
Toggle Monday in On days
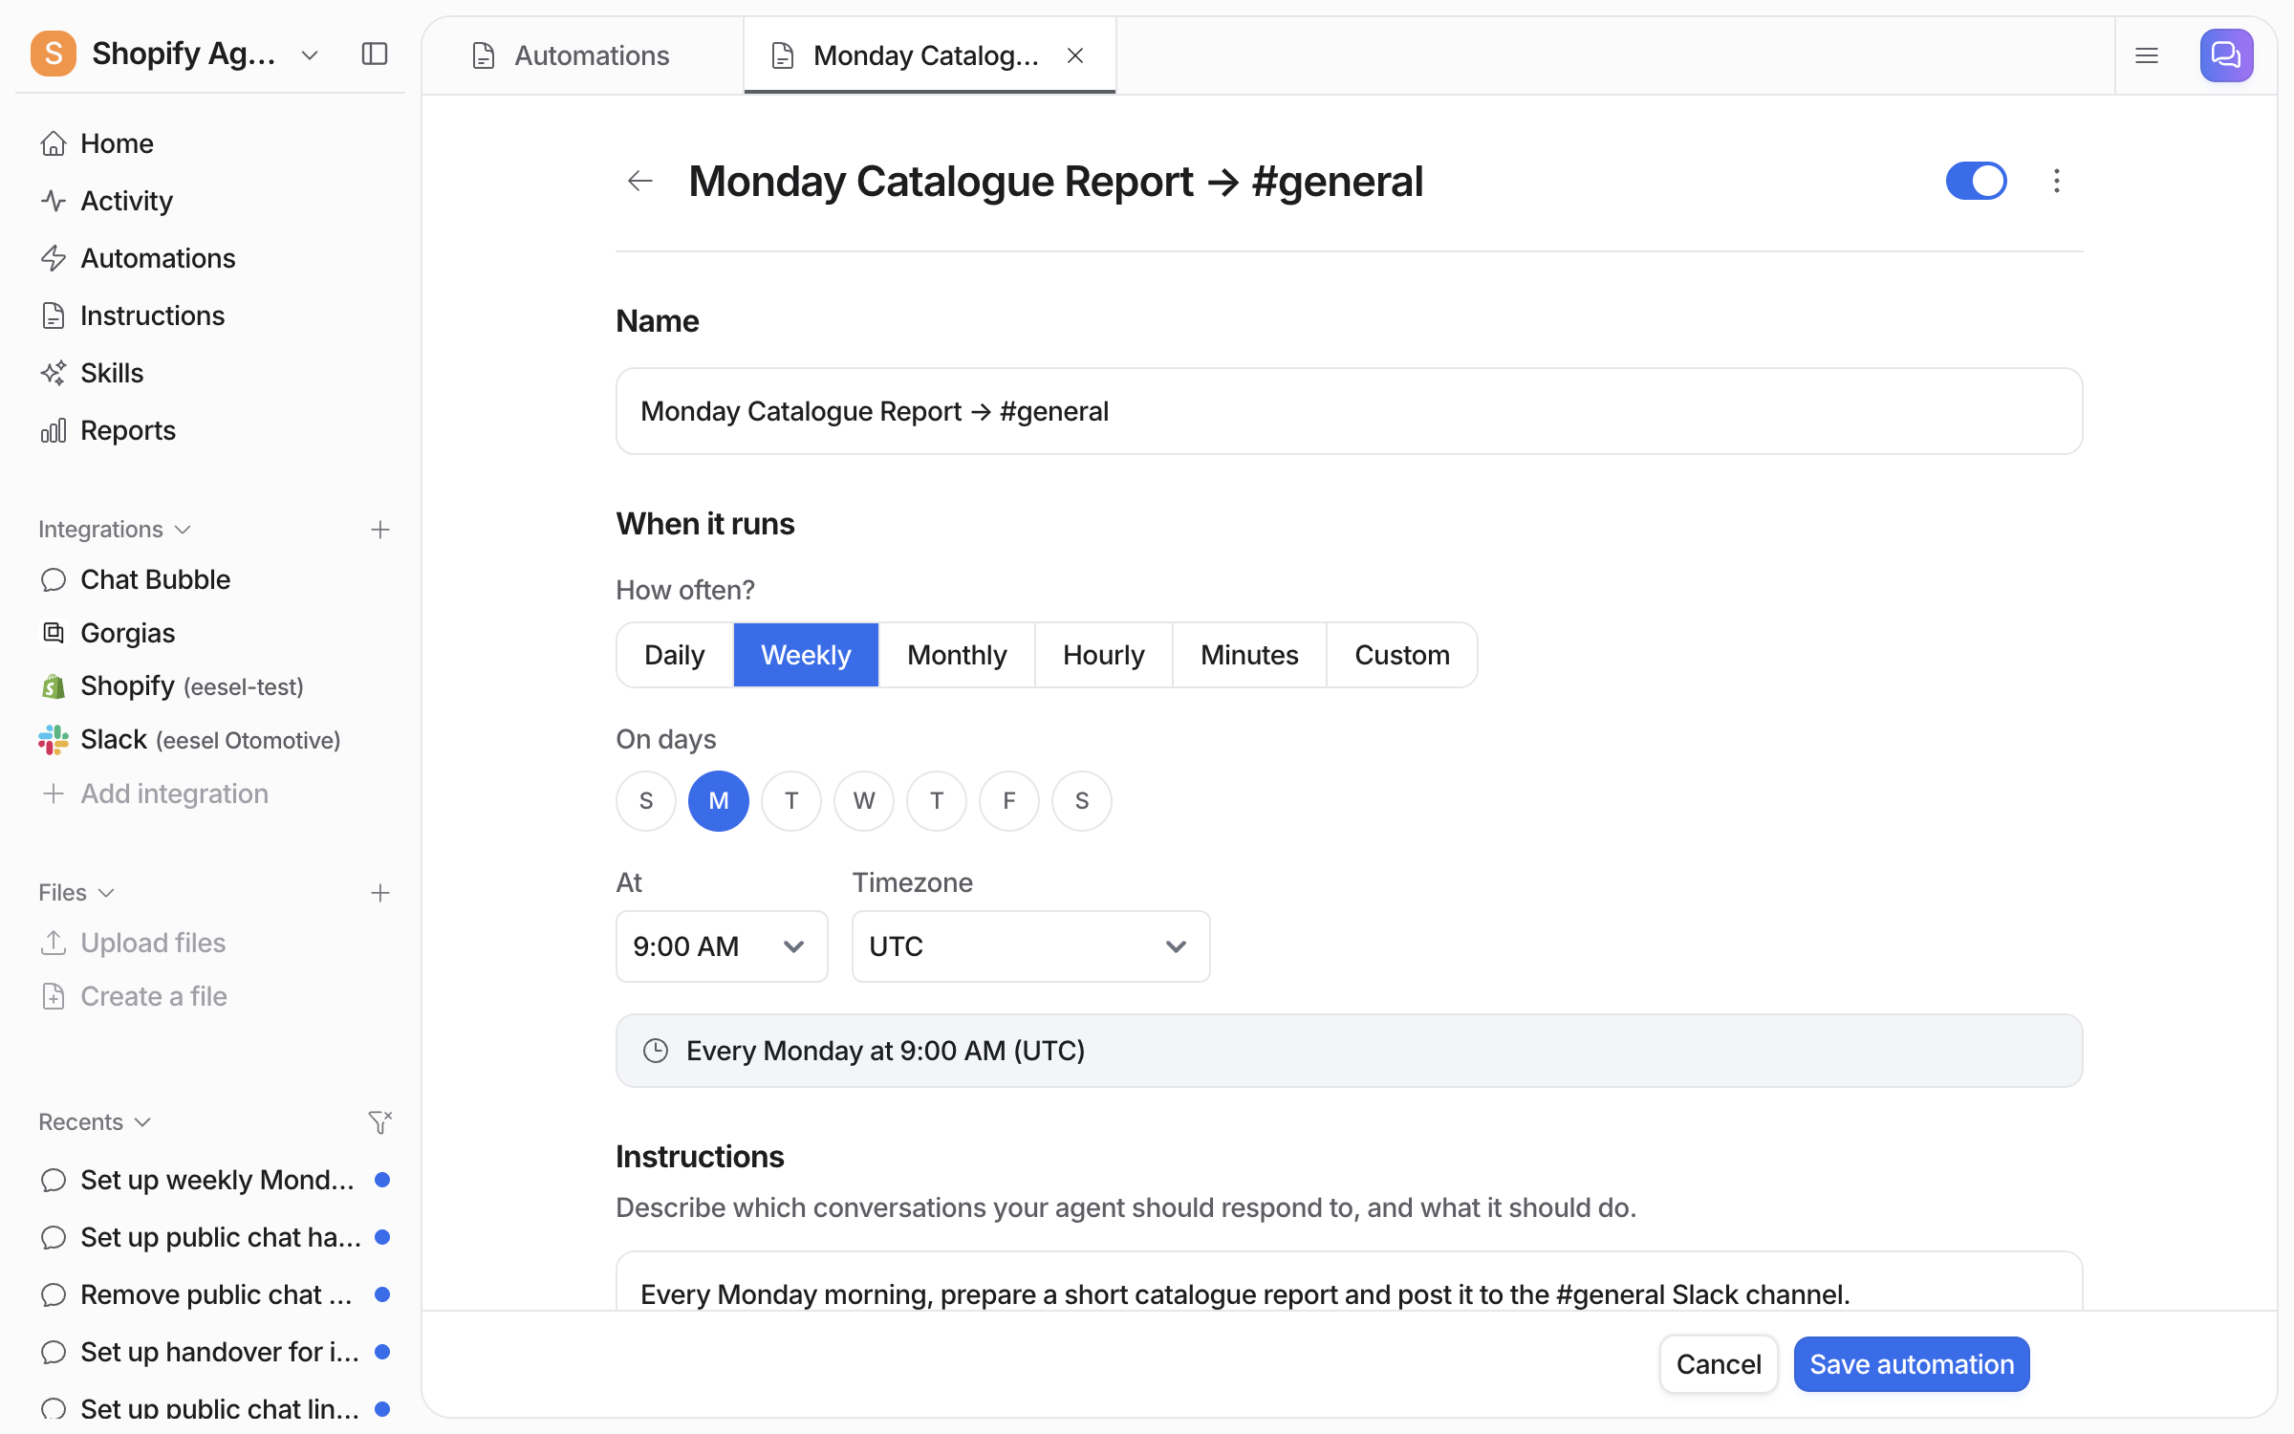coord(719,801)
